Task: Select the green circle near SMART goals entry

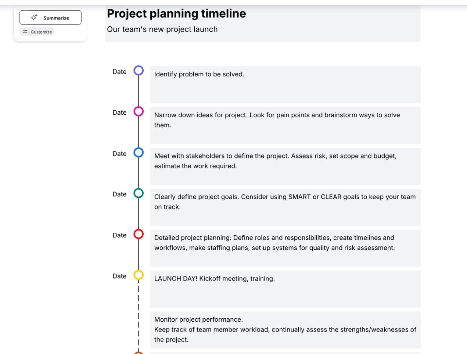Action: coord(139,194)
